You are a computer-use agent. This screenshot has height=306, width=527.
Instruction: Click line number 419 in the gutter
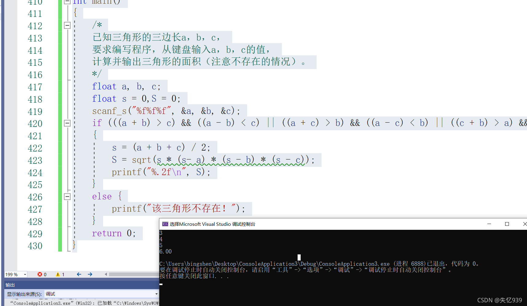pos(35,112)
